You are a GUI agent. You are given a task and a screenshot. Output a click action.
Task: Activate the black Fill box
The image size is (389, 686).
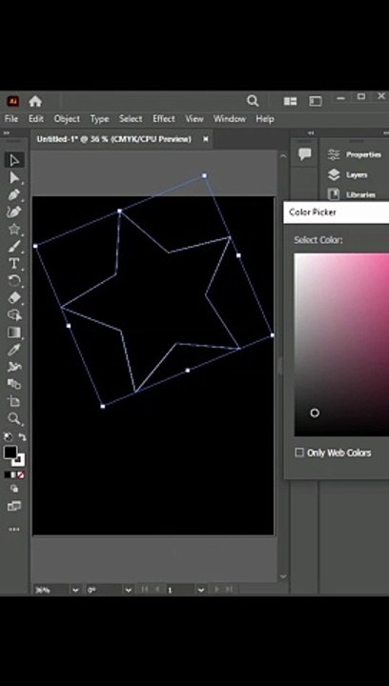point(10,453)
